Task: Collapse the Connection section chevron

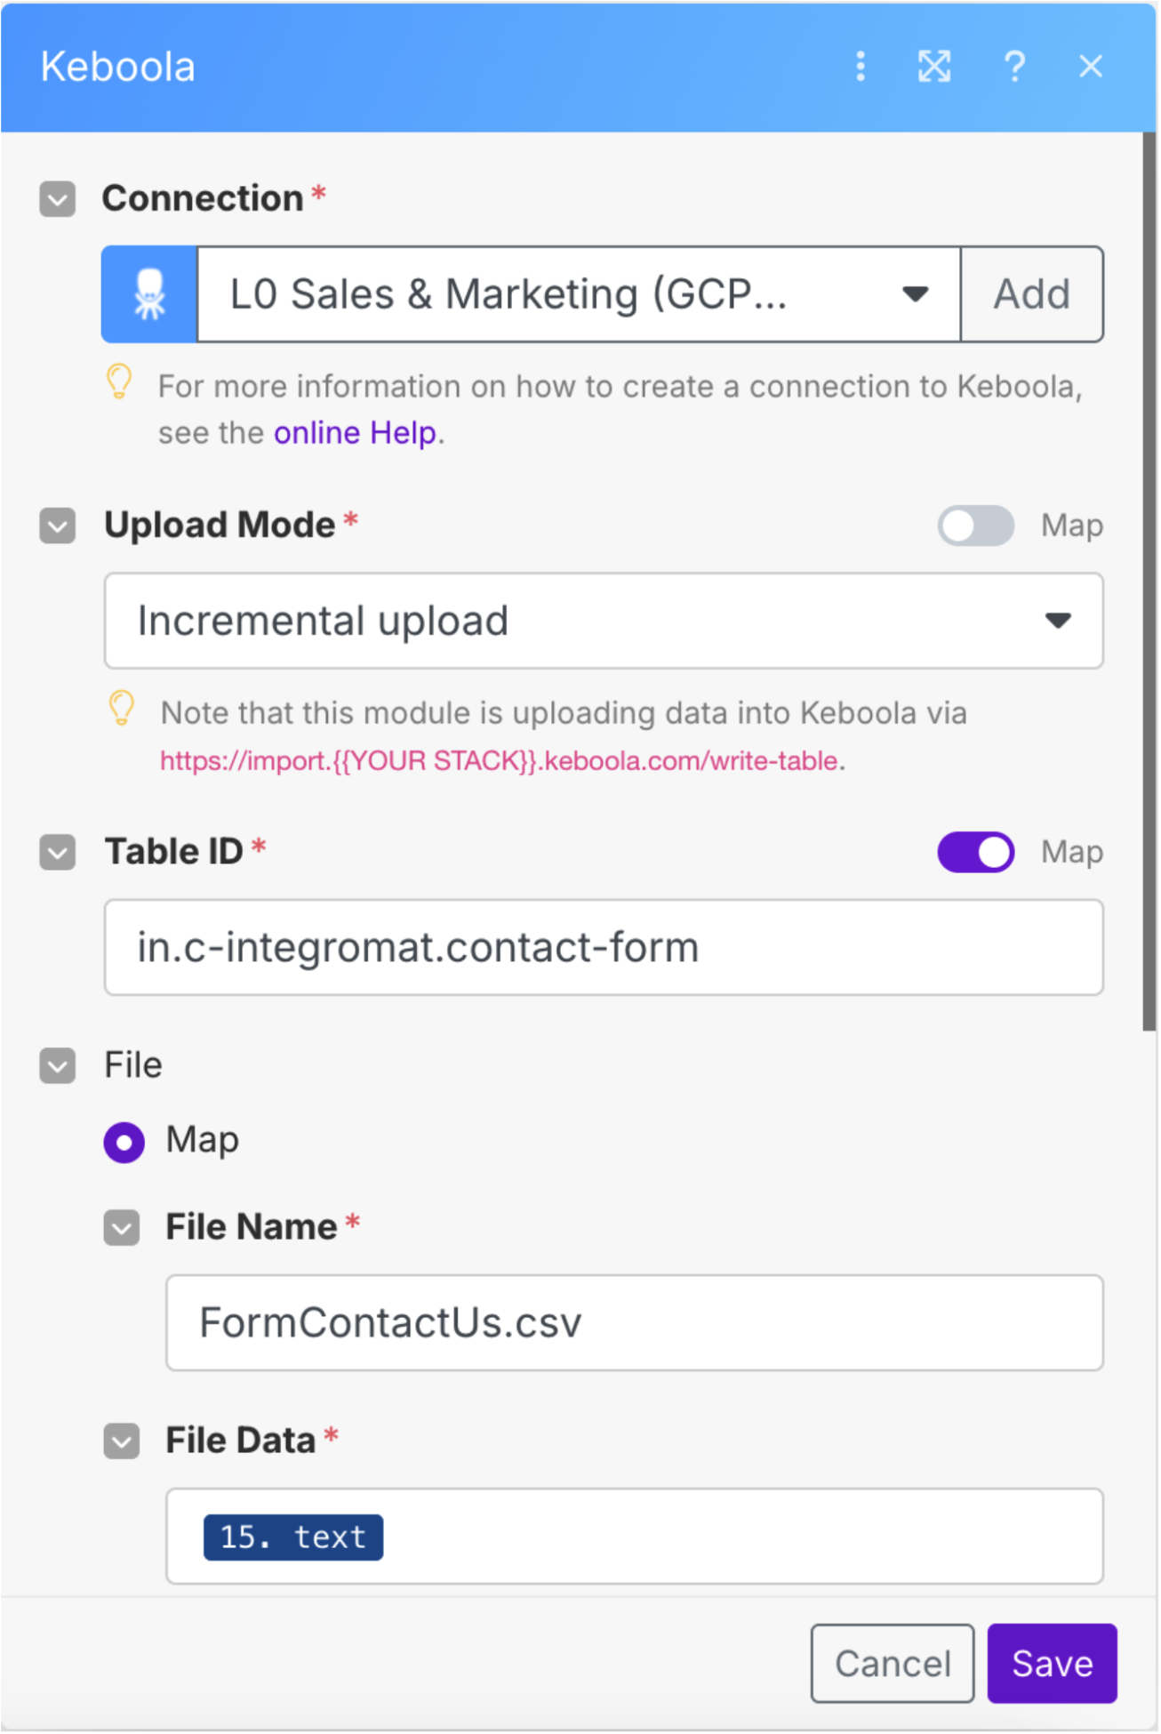Action: tap(58, 199)
